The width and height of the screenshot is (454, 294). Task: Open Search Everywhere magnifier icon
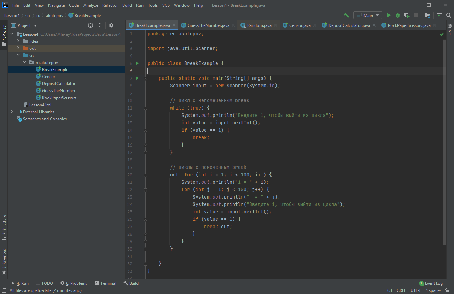(x=449, y=15)
